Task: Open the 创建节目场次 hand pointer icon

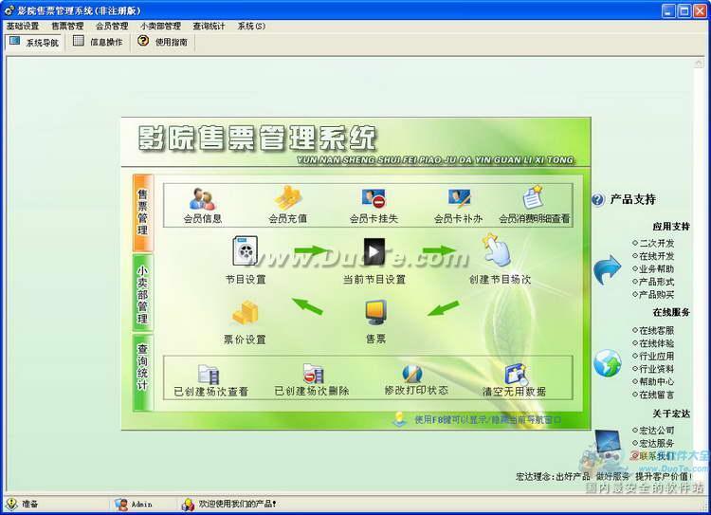Action: [x=497, y=249]
